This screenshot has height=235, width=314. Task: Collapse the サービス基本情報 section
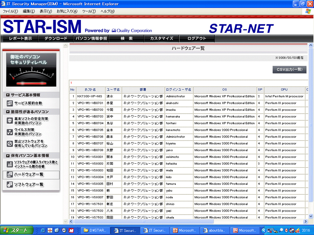coord(8,95)
